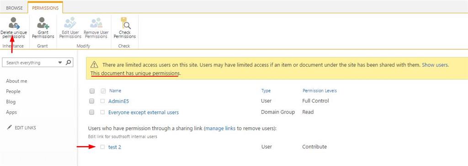
Task: Open About me navigation link
Action: (x=16, y=81)
